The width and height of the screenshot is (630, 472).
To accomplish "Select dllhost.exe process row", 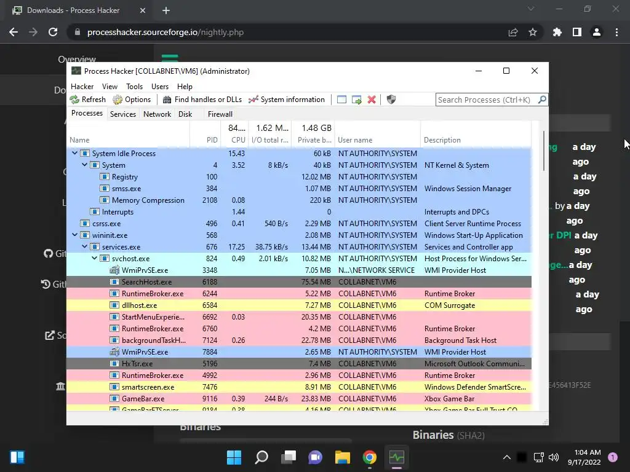I will click(299, 305).
